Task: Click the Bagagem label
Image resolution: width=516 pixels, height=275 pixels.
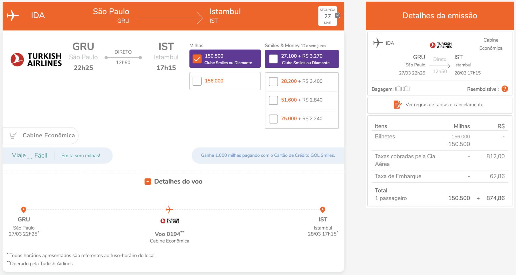Action: point(382,89)
